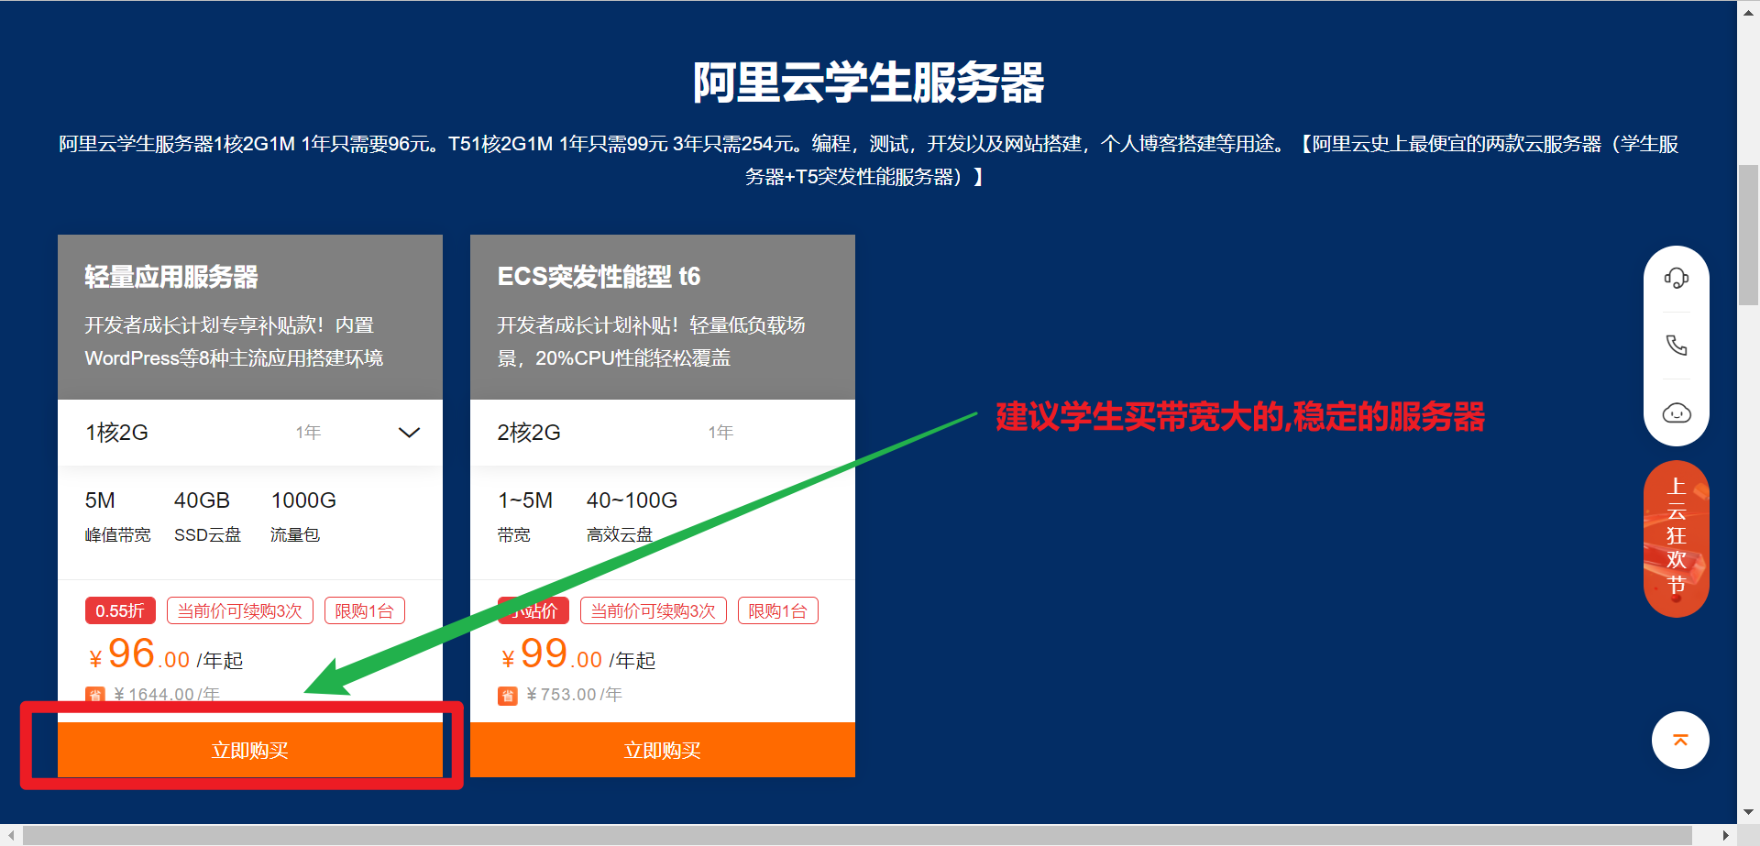Open the headset customer service icon
Viewport: 1760px width, 846px height.
tap(1677, 279)
